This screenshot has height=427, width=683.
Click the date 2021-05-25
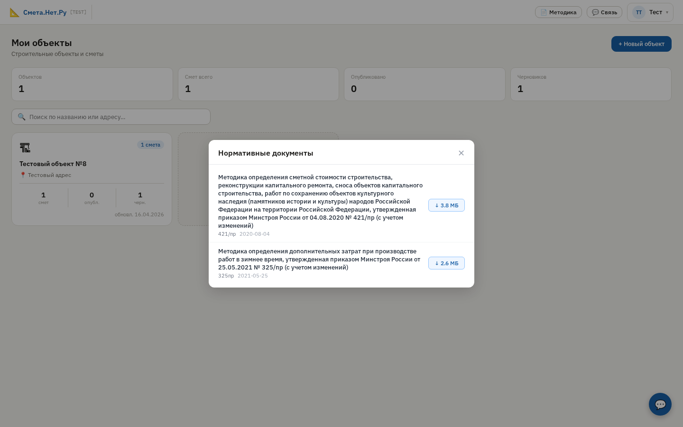coord(253,276)
